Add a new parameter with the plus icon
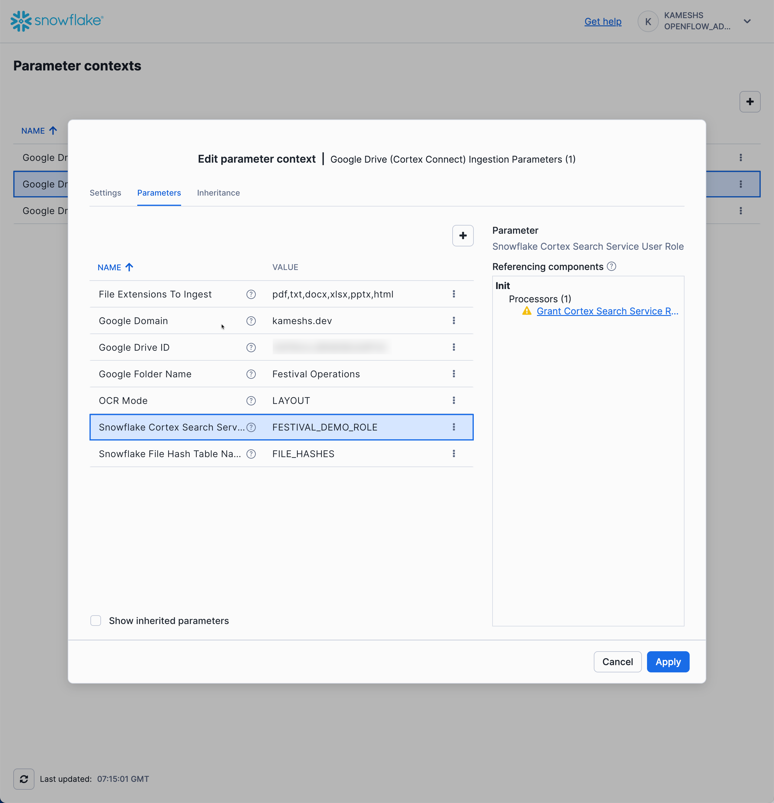 463,236
